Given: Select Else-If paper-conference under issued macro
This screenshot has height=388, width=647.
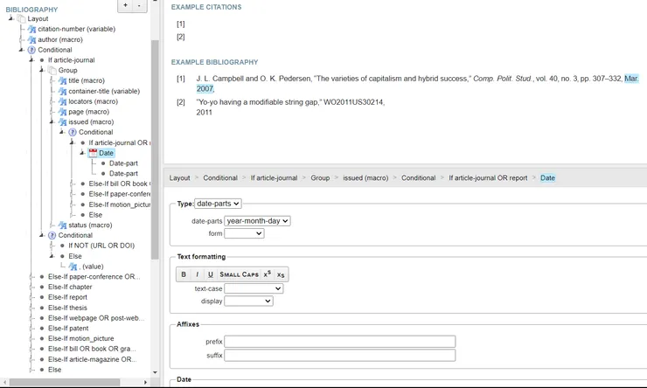Looking at the screenshot, I should pyautogui.click(x=119, y=194).
